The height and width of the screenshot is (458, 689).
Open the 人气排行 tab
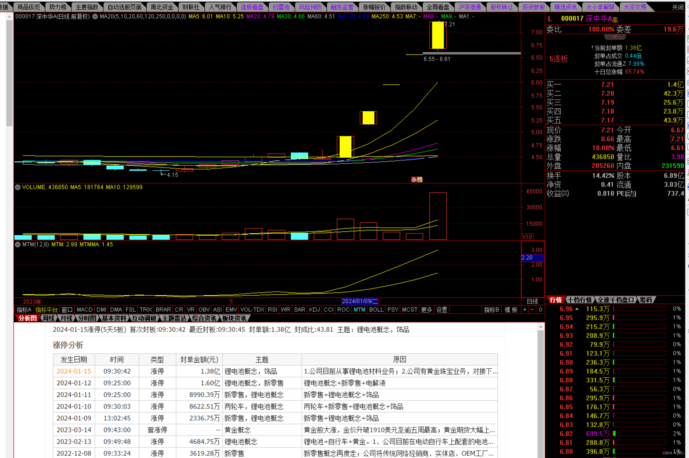[221, 7]
